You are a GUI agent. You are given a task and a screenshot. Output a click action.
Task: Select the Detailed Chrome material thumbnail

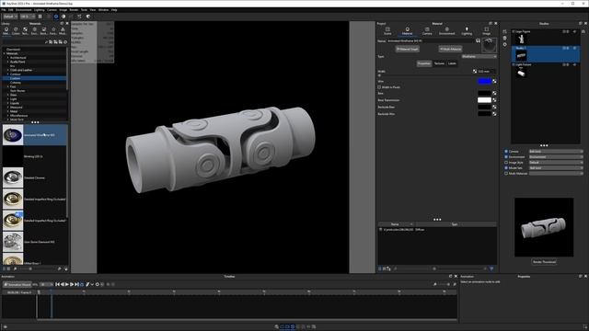click(x=13, y=177)
